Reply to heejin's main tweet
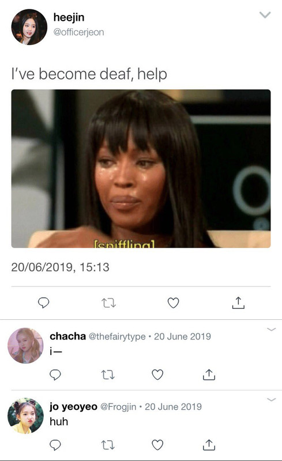The width and height of the screenshot is (282, 461). (44, 303)
